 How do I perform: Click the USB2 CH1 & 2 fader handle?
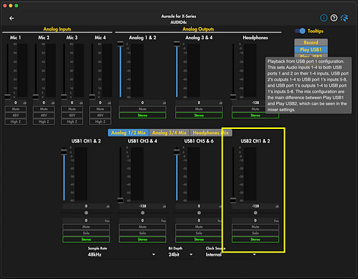tap(233, 200)
